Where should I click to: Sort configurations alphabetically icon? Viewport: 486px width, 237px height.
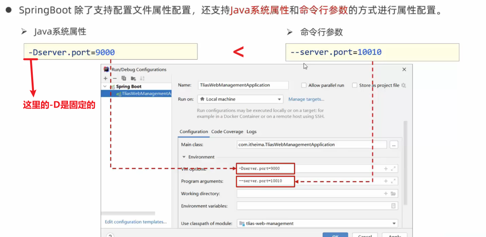pyautogui.click(x=142, y=78)
